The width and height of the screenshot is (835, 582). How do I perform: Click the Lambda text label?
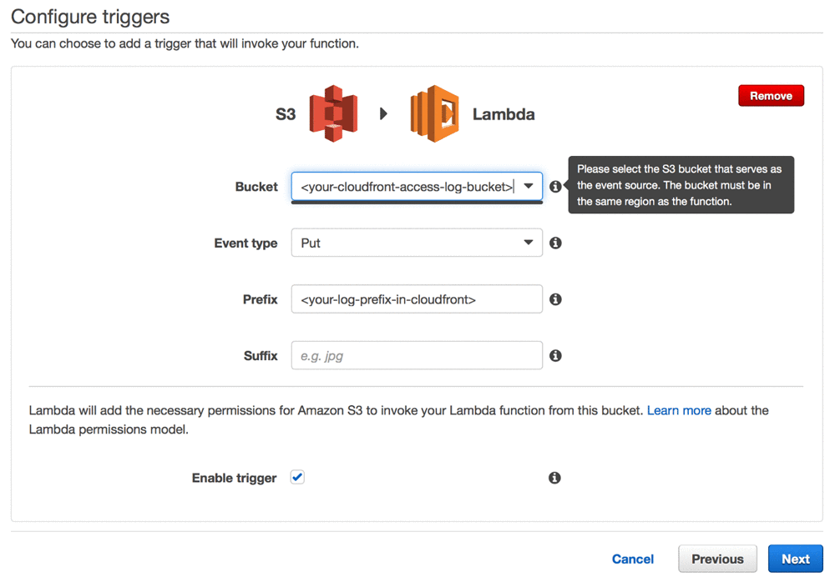pos(504,114)
